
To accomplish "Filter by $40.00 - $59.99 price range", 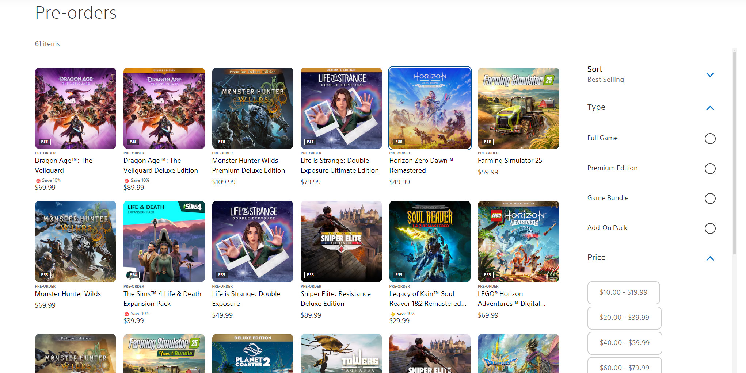I will [624, 343].
